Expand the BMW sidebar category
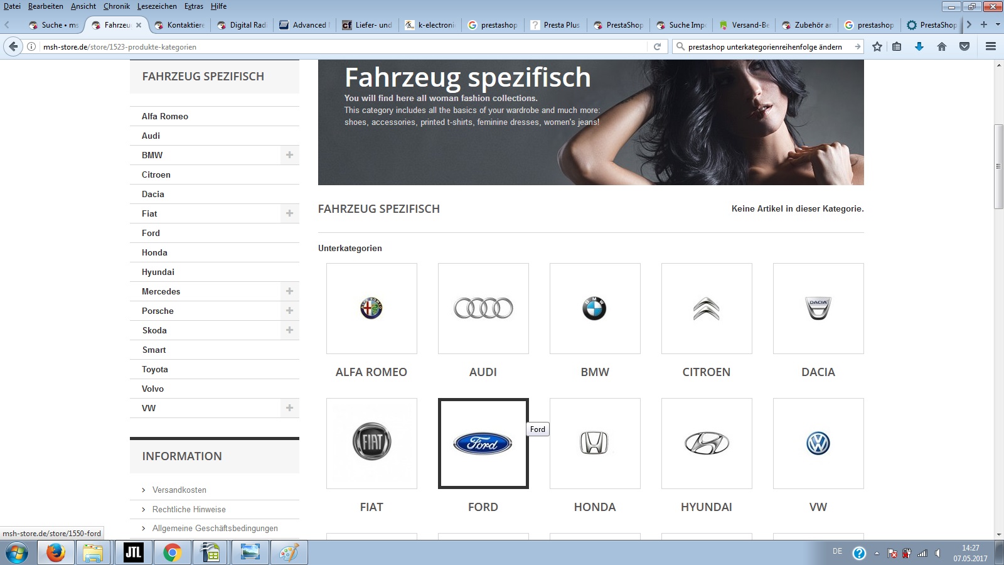The width and height of the screenshot is (1004, 565). (289, 155)
